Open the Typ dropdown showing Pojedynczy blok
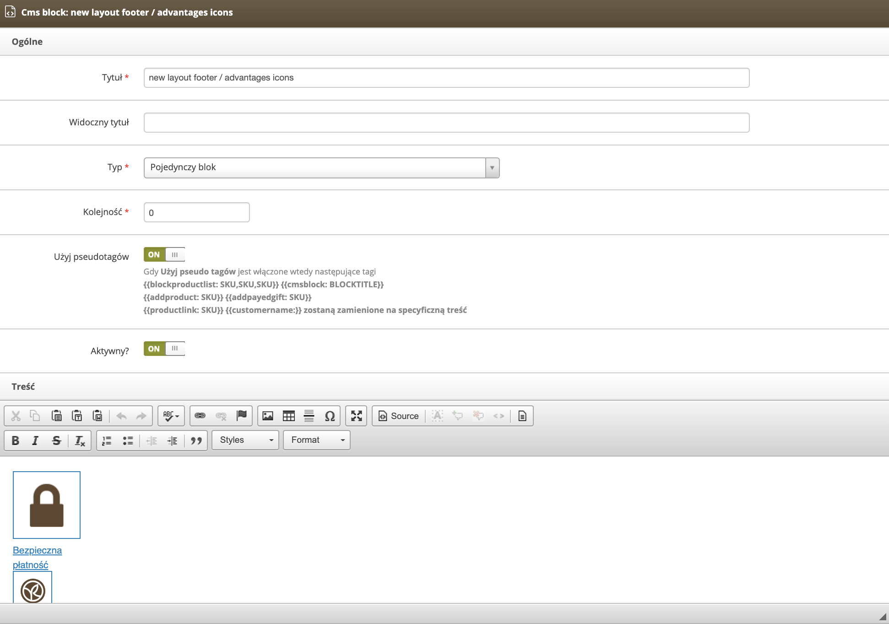Screen dimensions: 889x624 coord(321,167)
